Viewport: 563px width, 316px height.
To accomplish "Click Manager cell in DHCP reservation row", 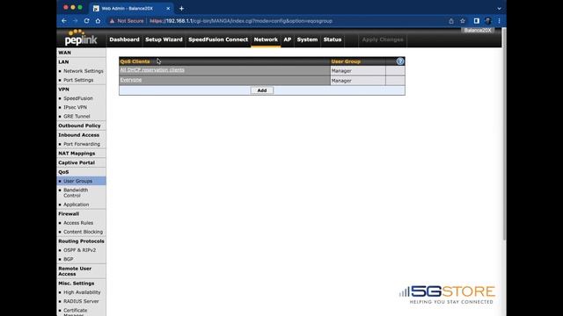I will [358, 70].
